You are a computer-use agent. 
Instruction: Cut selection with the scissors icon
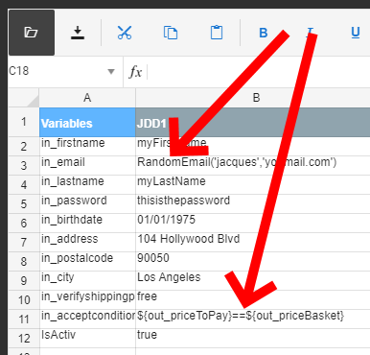125,33
